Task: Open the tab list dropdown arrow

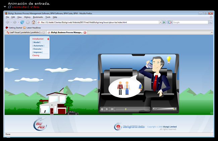Action: [x=212, y=33]
